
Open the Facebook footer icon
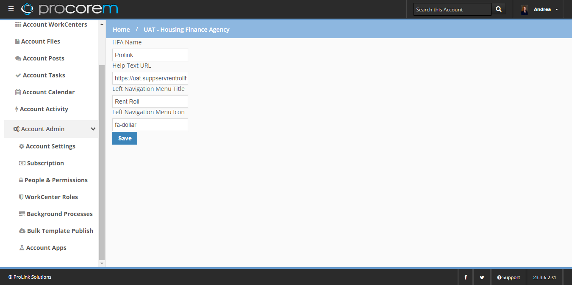click(x=466, y=277)
